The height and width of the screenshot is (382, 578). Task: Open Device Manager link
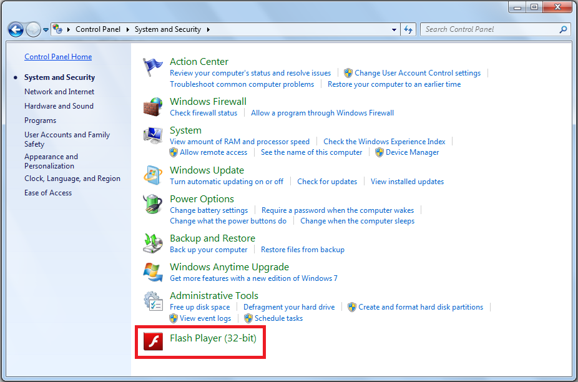412,152
